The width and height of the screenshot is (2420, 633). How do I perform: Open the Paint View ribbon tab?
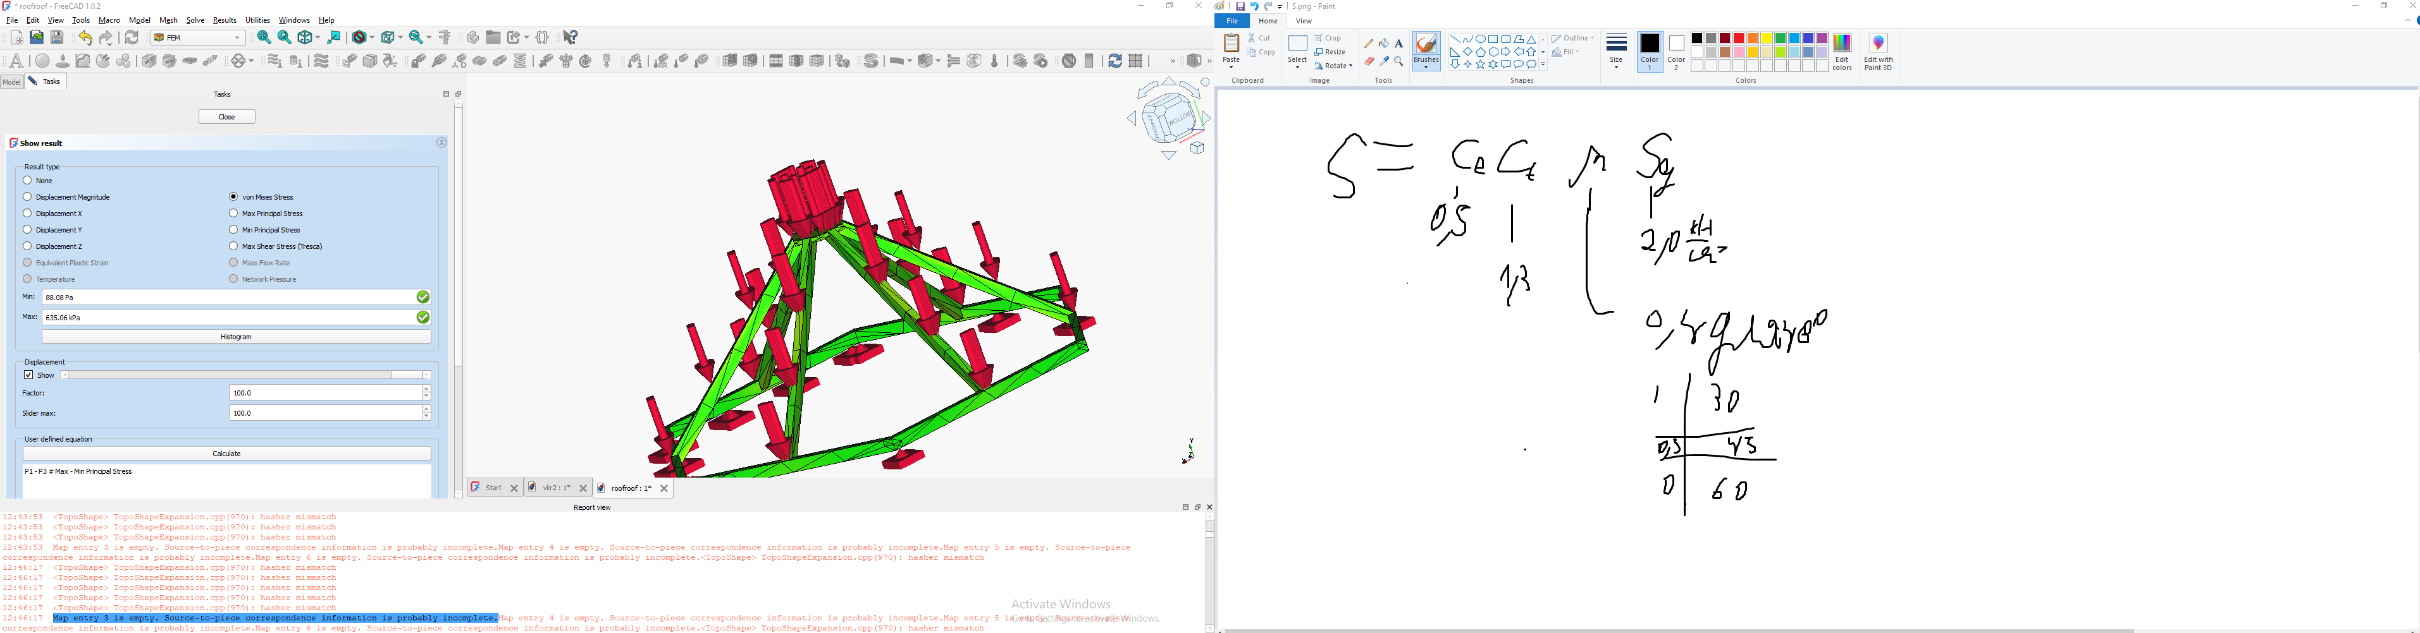[1304, 21]
